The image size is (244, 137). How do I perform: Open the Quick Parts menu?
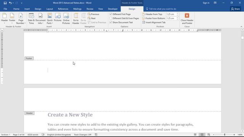[x=50, y=19]
